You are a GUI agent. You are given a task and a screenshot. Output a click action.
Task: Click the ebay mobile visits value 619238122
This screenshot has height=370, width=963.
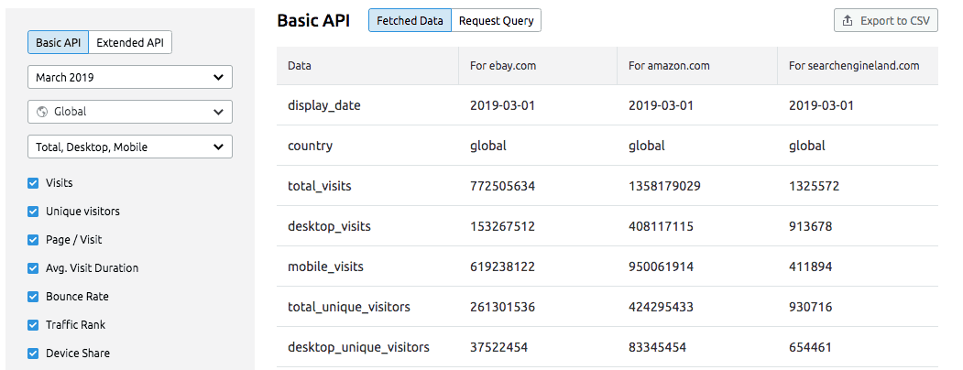point(502,267)
